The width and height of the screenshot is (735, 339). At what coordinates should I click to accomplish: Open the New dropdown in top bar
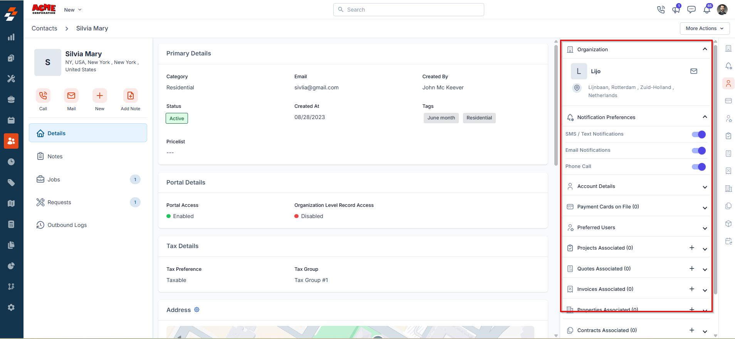point(73,10)
